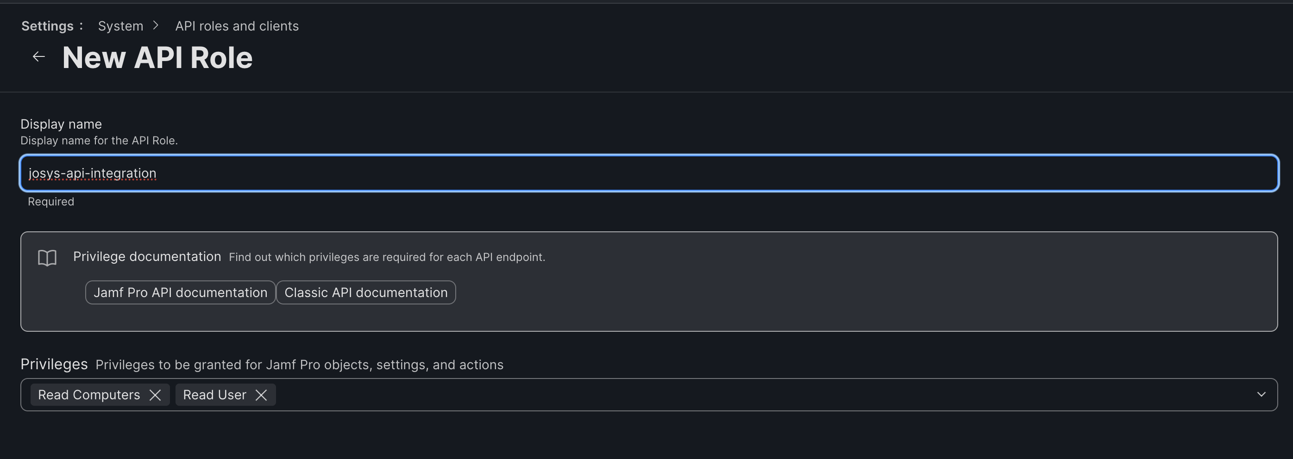
Task: Click the back arrow beside New API Role
Action: (x=38, y=57)
